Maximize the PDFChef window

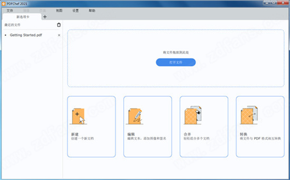[x=274, y=2]
